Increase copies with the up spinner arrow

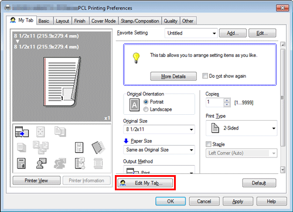227,101
